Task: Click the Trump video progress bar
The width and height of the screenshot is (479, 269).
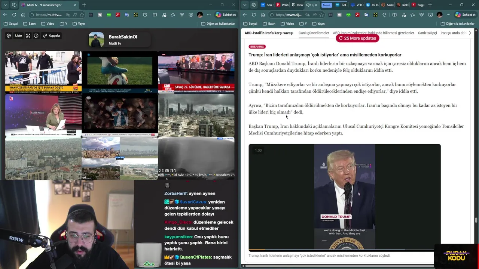Action: point(345,250)
